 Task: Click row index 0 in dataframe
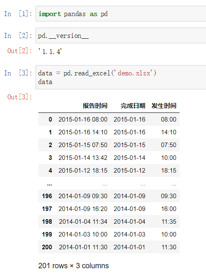(x=50, y=119)
